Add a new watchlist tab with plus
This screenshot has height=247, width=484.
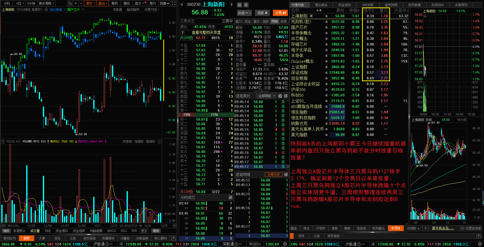pyautogui.click(x=425, y=228)
